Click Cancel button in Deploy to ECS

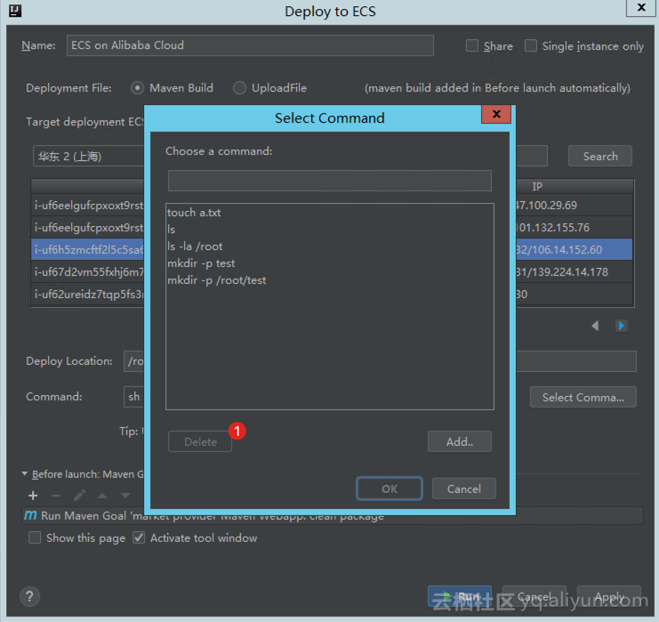point(534,596)
